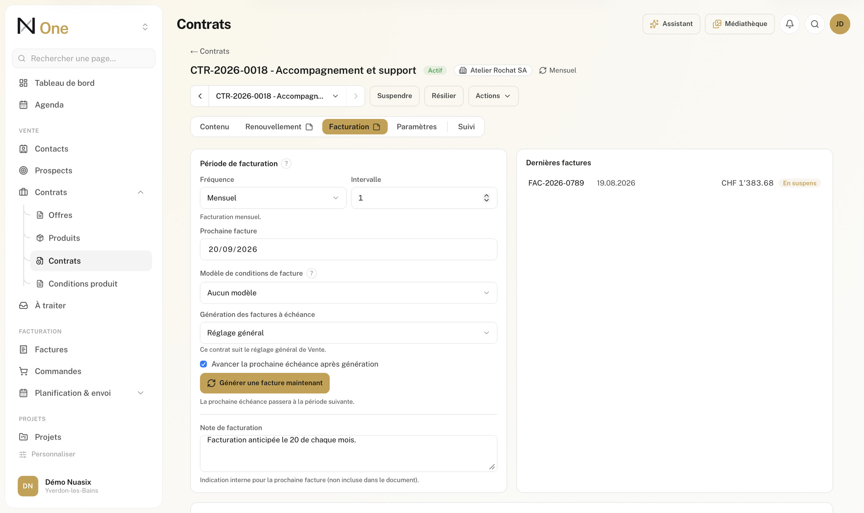Switch to the Suivi tab

click(x=466, y=127)
